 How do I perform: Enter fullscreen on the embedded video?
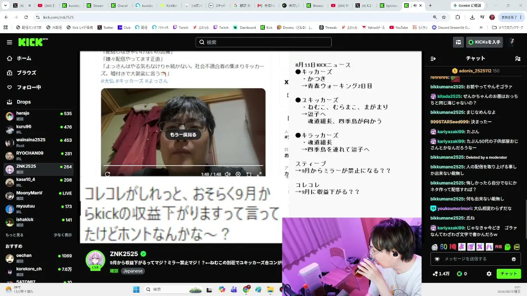pos(259,174)
